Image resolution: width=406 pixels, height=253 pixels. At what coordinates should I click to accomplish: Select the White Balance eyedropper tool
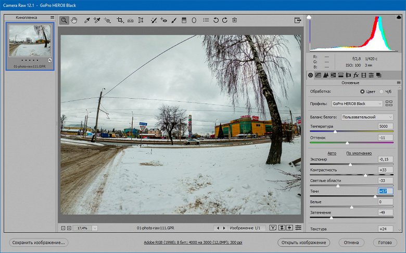pos(88,20)
